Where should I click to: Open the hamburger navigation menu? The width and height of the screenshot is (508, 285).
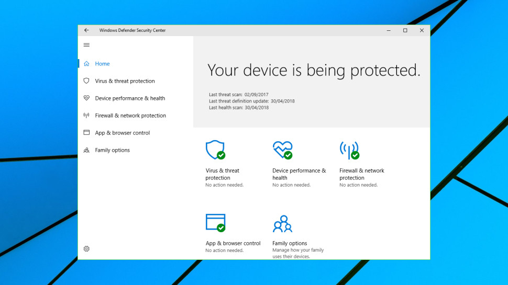pos(86,45)
